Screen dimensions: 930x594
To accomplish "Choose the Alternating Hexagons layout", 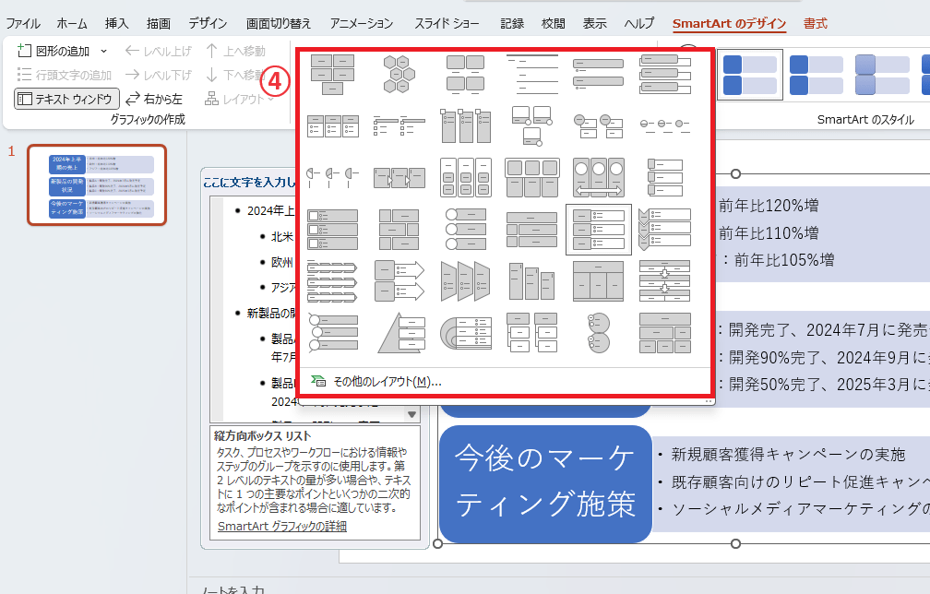I will tap(399, 74).
